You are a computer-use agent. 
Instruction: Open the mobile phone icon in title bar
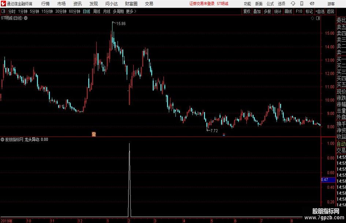point(302,4)
